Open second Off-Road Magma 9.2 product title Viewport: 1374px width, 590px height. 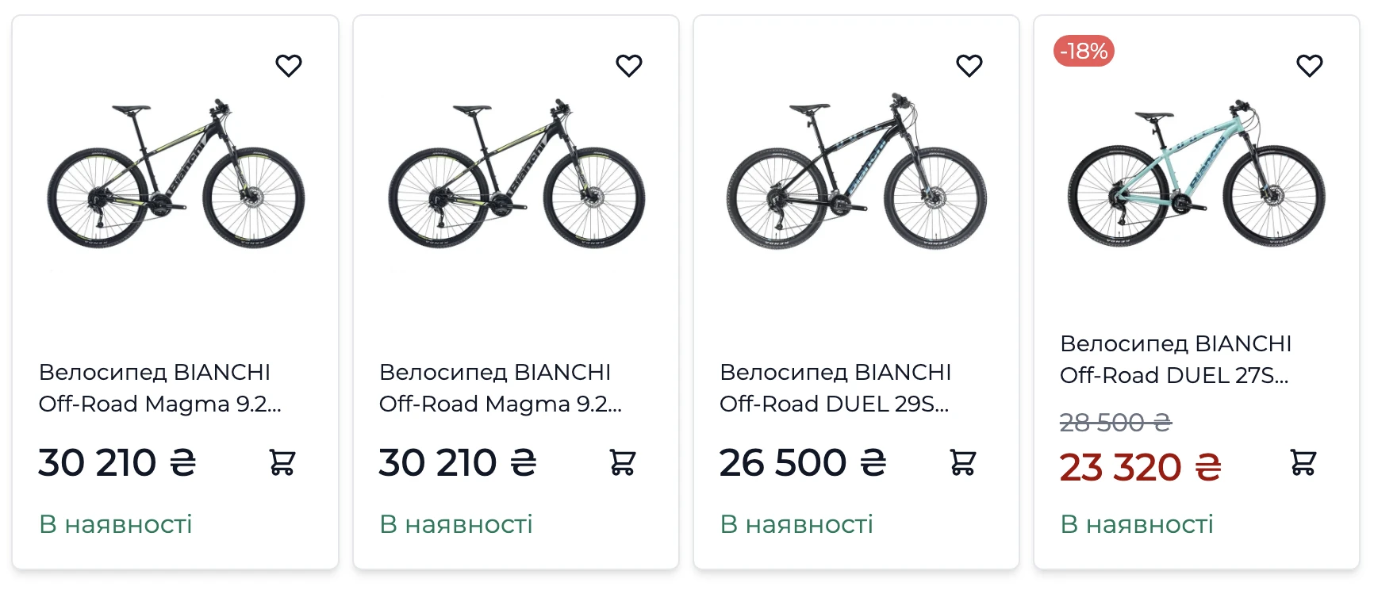coord(500,388)
